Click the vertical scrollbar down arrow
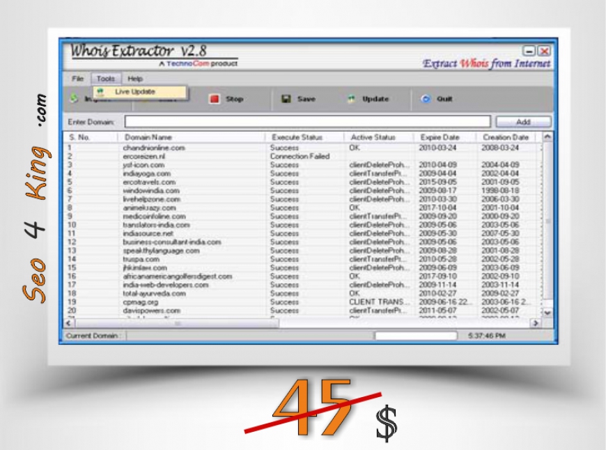Screen dimensions: 606x450 pyautogui.click(x=547, y=313)
